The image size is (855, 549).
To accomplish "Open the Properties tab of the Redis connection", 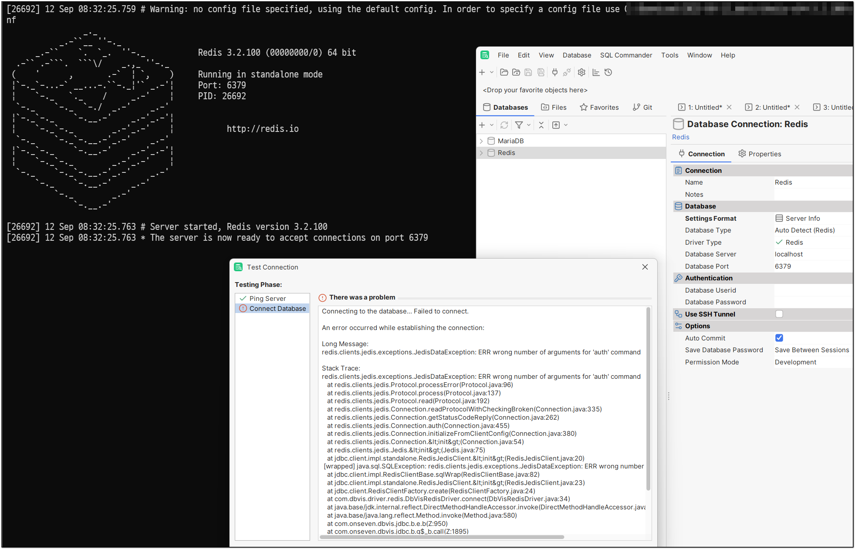I will [760, 154].
